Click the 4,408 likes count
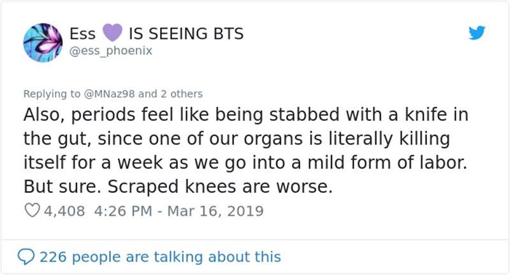 click(64, 211)
